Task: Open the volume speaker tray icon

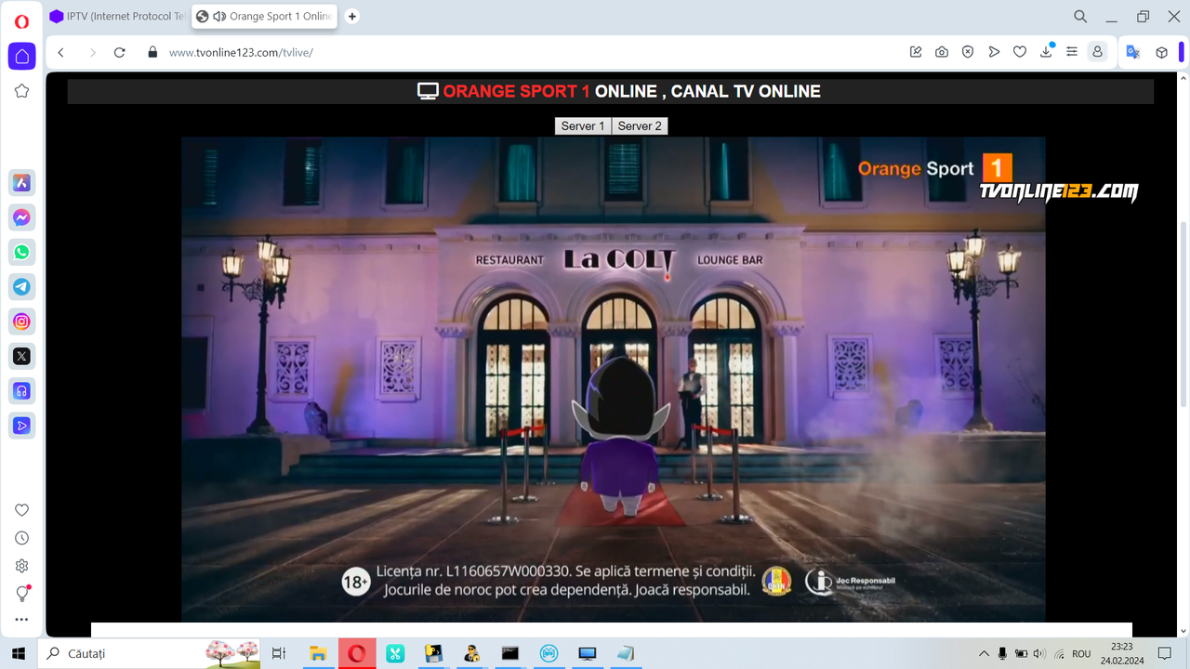Action: [1038, 653]
